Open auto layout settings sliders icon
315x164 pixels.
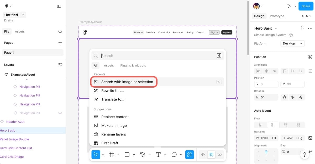coord(310,152)
